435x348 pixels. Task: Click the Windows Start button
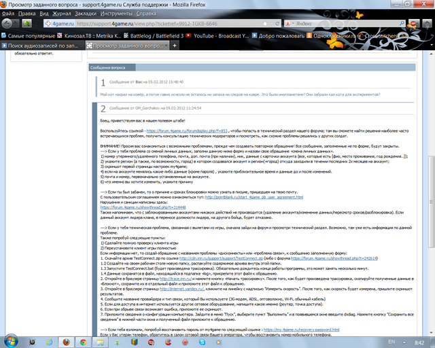(x=10, y=339)
